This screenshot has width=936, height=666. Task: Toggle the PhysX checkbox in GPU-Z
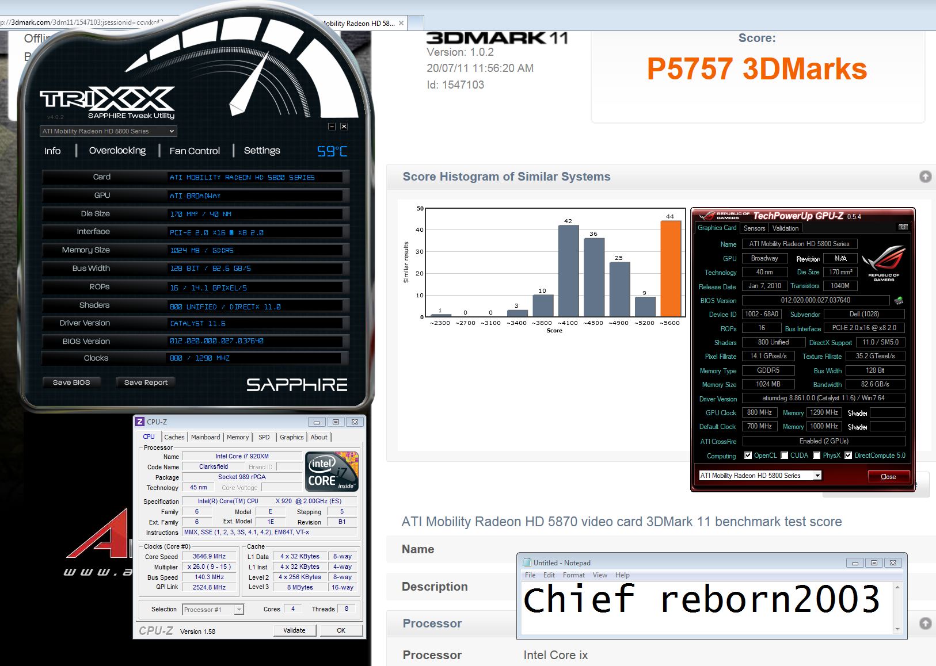pos(817,456)
